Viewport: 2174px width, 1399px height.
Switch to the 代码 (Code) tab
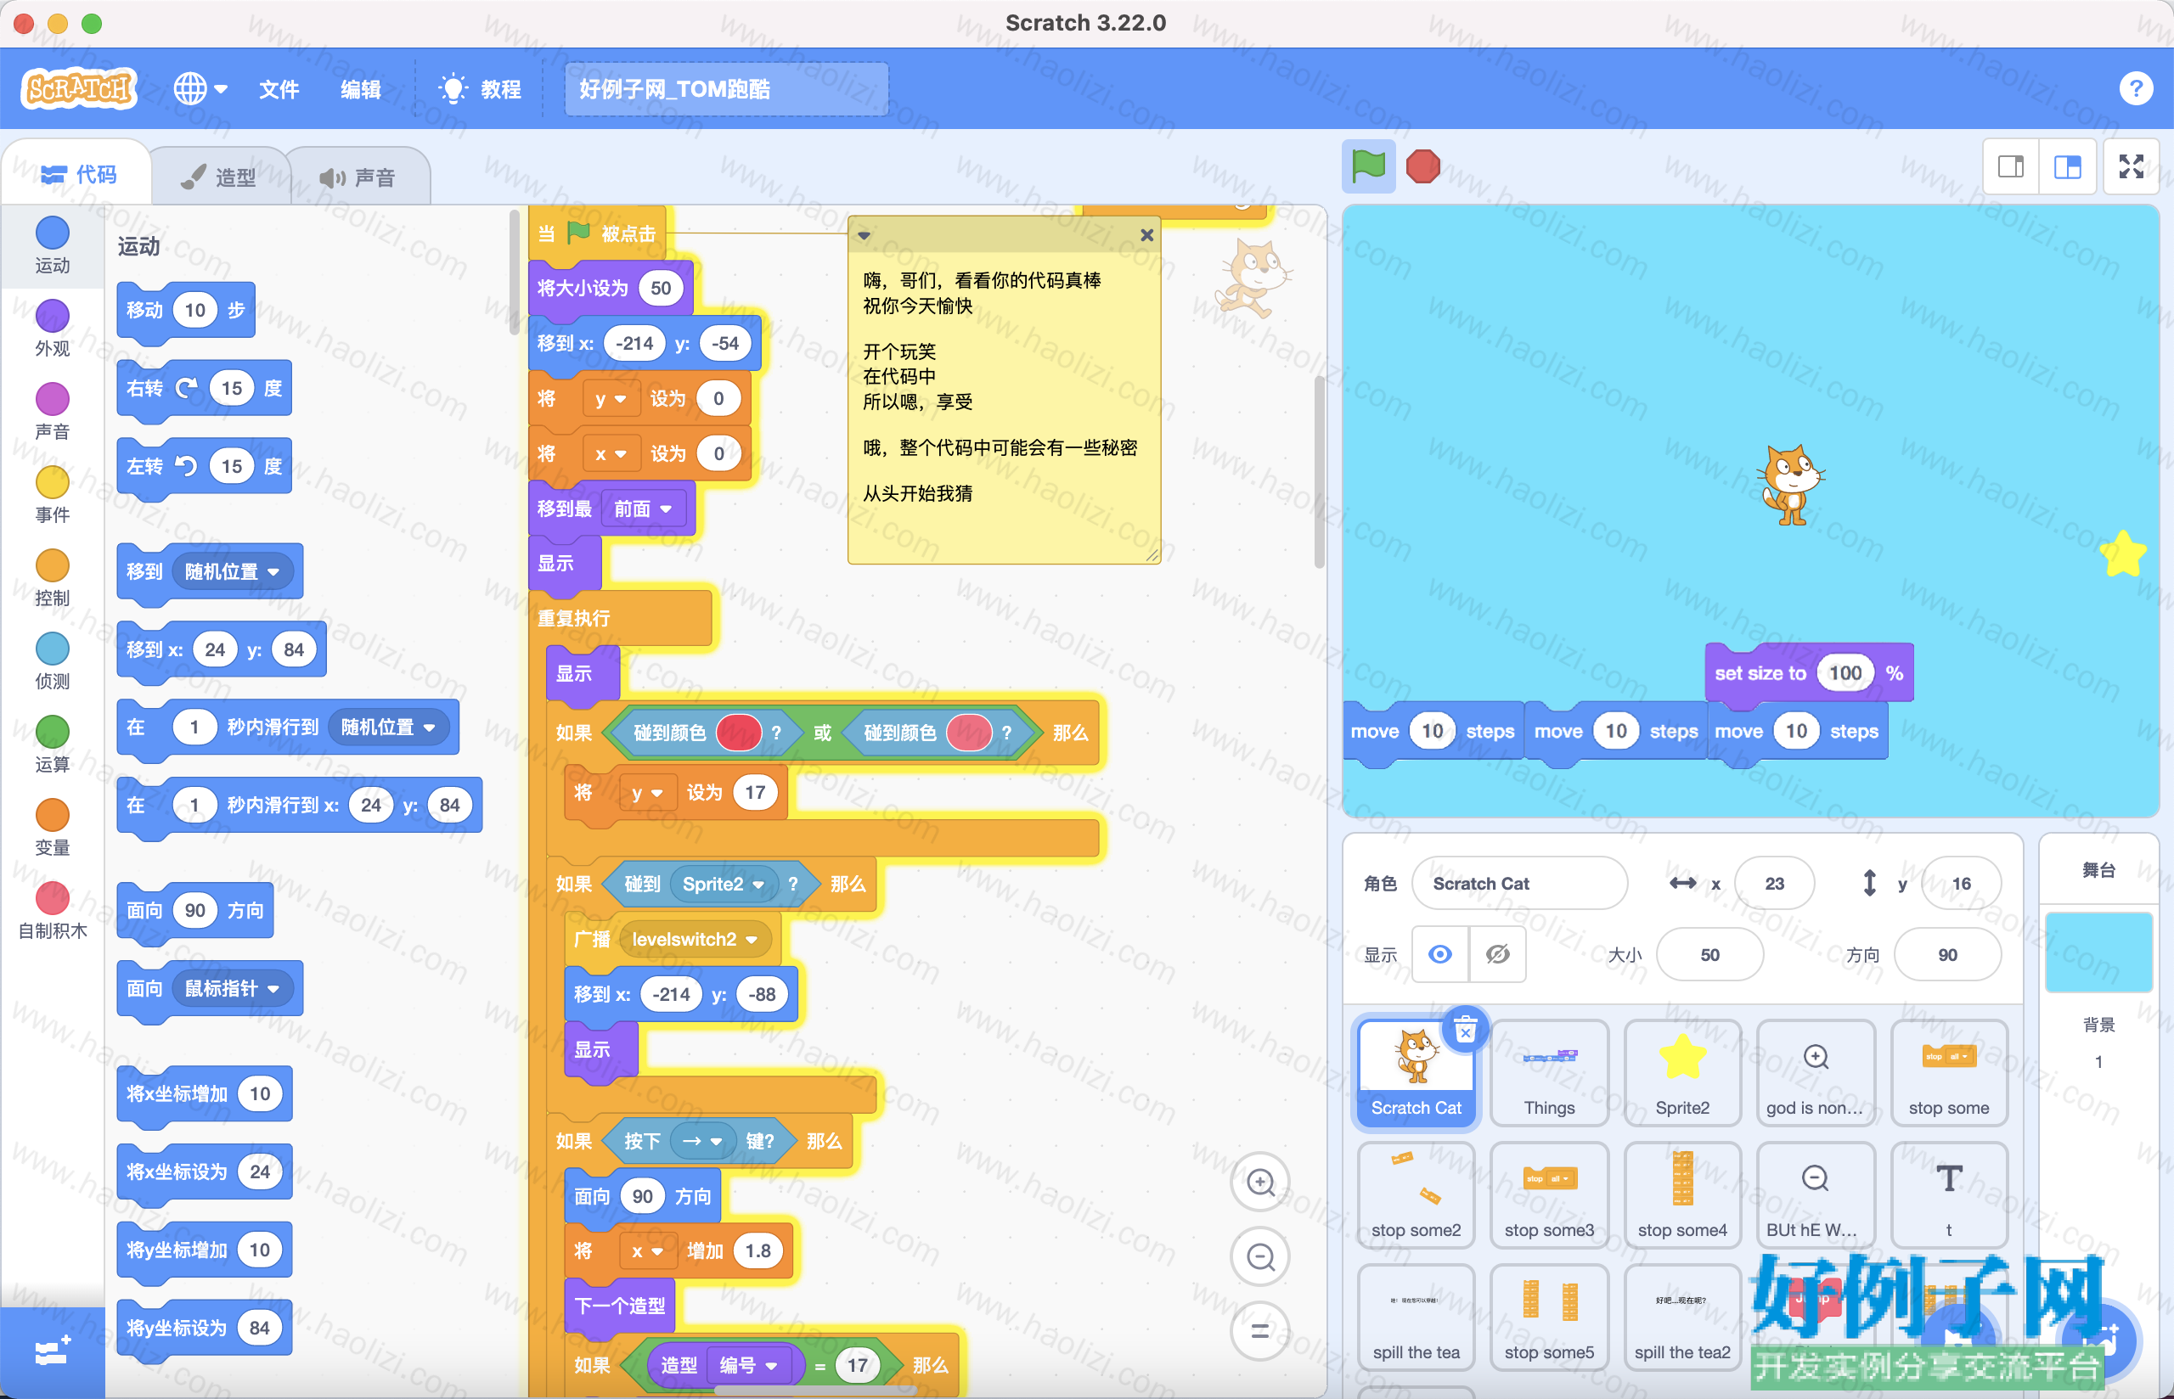point(79,174)
